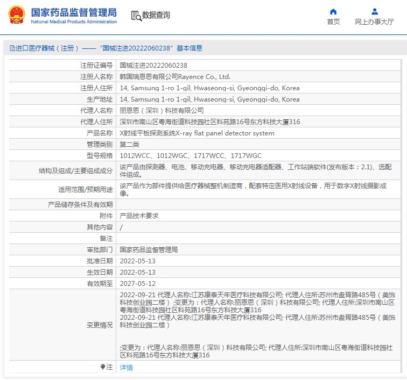Click the 变更情况 row label
407x380 pixels.
[x=100, y=325]
